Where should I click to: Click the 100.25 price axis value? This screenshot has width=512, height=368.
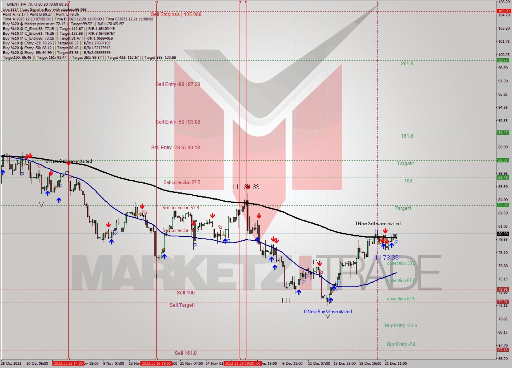[503, 54]
